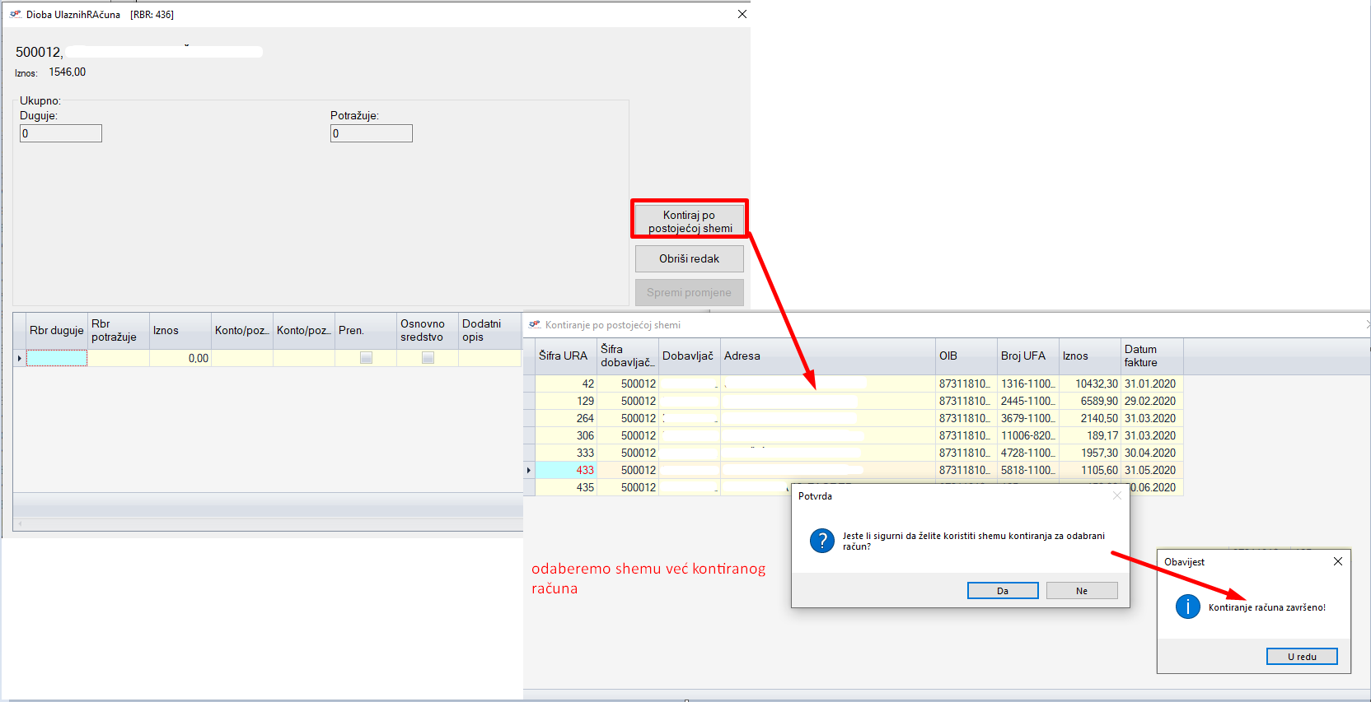This screenshot has height=702, width=1371.
Task: Toggle the 'Pren.' checkbox in first row
Action: pos(366,358)
